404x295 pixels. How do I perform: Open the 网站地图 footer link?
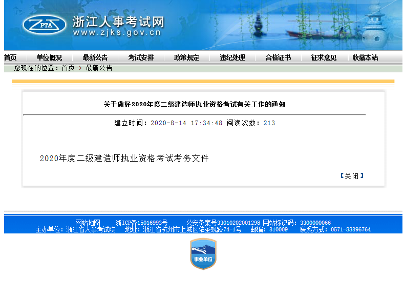pyautogui.click(x=88, y=223)
